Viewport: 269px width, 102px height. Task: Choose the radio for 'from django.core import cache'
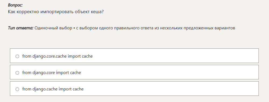point(17,73)
